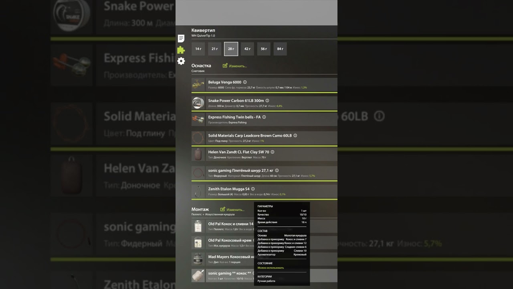Open the gear settings sidebar icon
513x289 pixels.
(181, 61)
